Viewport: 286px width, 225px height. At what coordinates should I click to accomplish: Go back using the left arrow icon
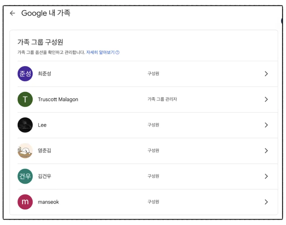tap(13, 13)
